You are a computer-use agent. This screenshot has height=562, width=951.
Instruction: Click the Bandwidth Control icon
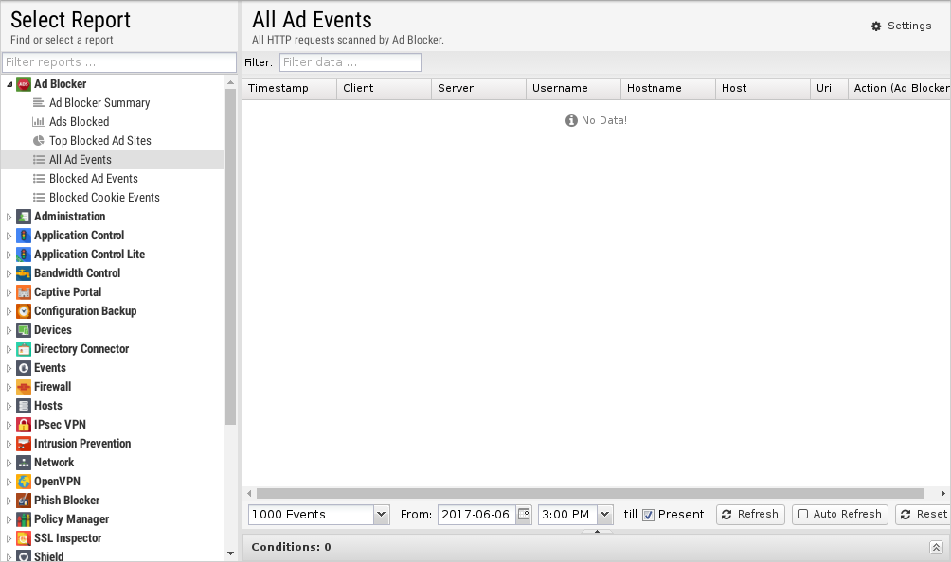click(24, 273)
